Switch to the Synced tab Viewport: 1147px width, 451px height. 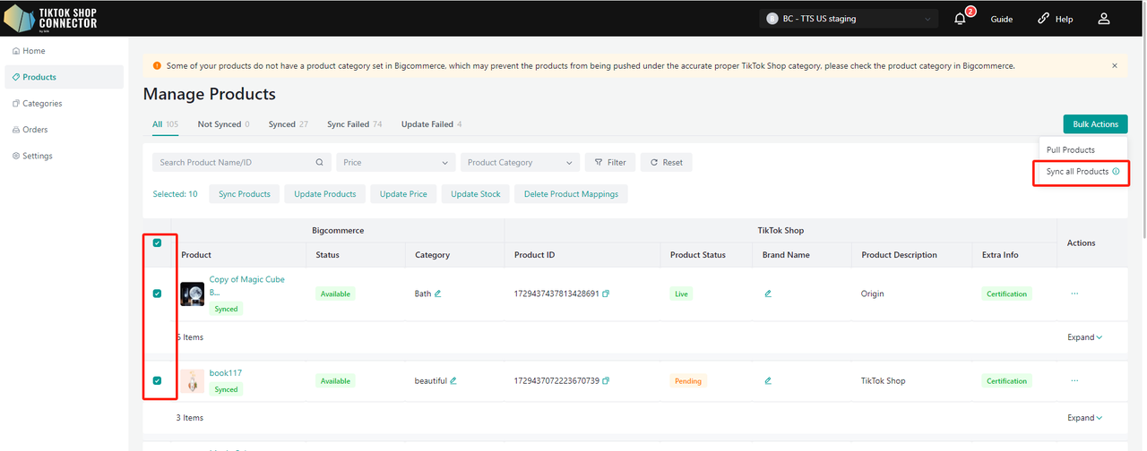point(289,124)
